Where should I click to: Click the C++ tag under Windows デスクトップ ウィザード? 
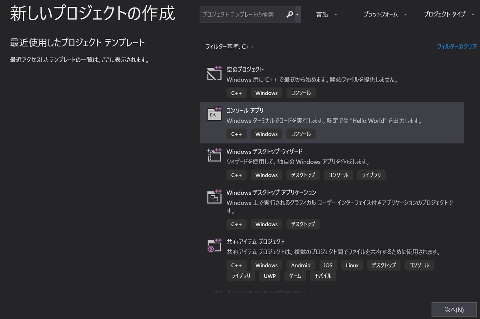click(x=236, y=175)
